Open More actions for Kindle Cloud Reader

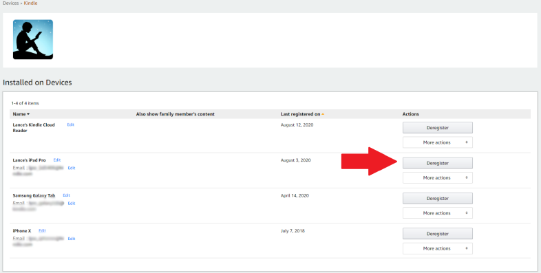pyautogui.click(x=438, y=142)
